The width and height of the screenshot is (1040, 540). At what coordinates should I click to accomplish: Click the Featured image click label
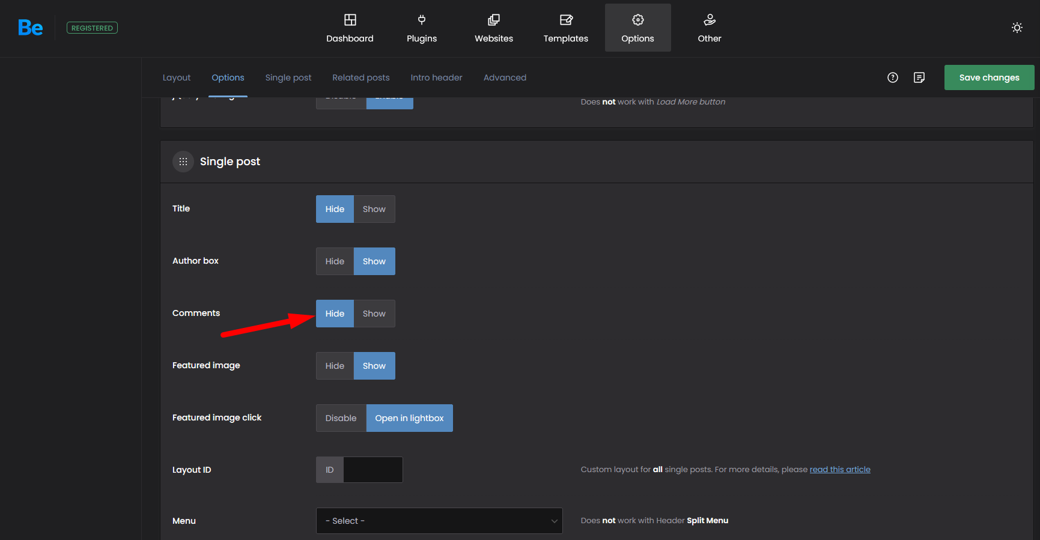coord(217,417)
